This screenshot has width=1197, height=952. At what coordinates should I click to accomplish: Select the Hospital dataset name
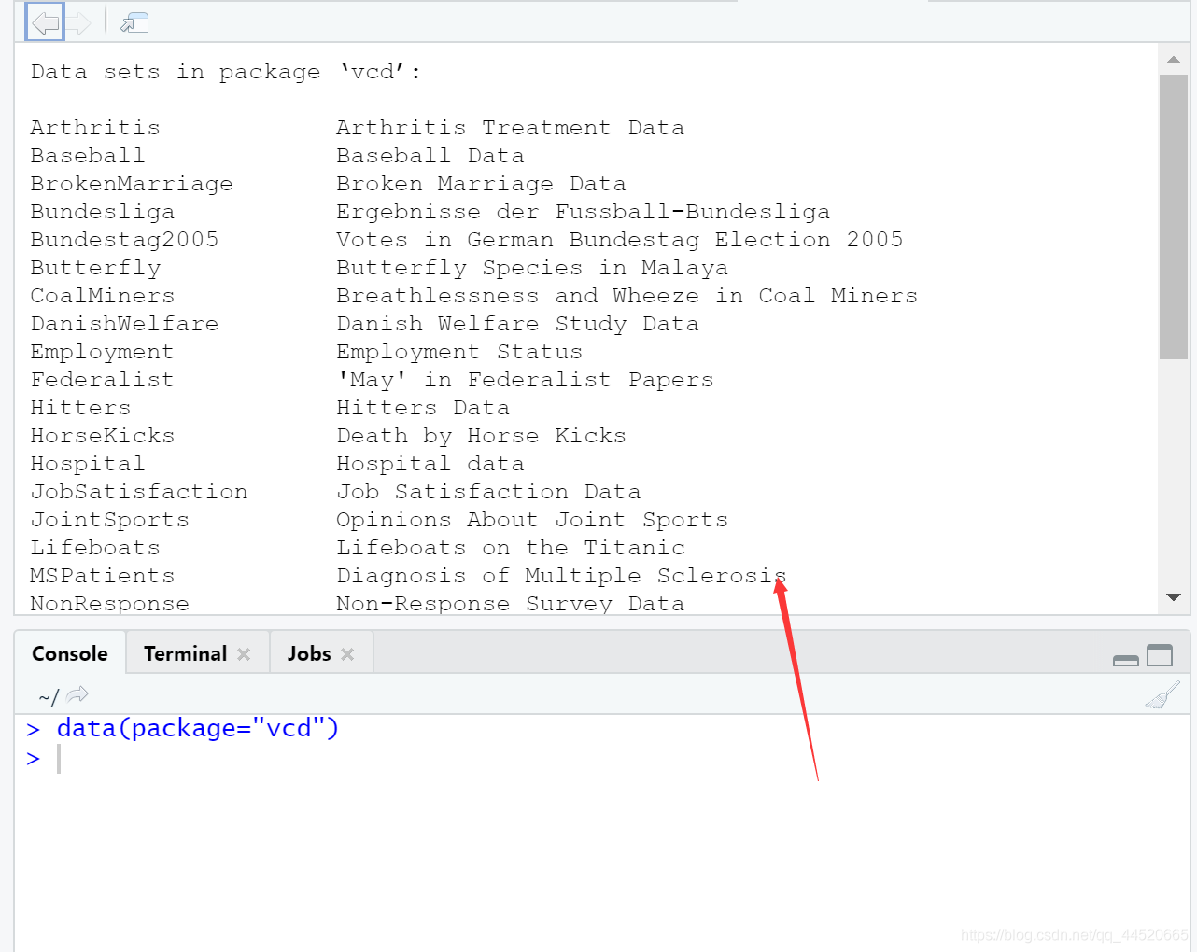coord(88,464)
